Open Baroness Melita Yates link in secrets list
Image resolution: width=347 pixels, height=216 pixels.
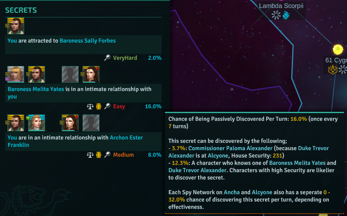pyautogui.click(x=36, y=89)
